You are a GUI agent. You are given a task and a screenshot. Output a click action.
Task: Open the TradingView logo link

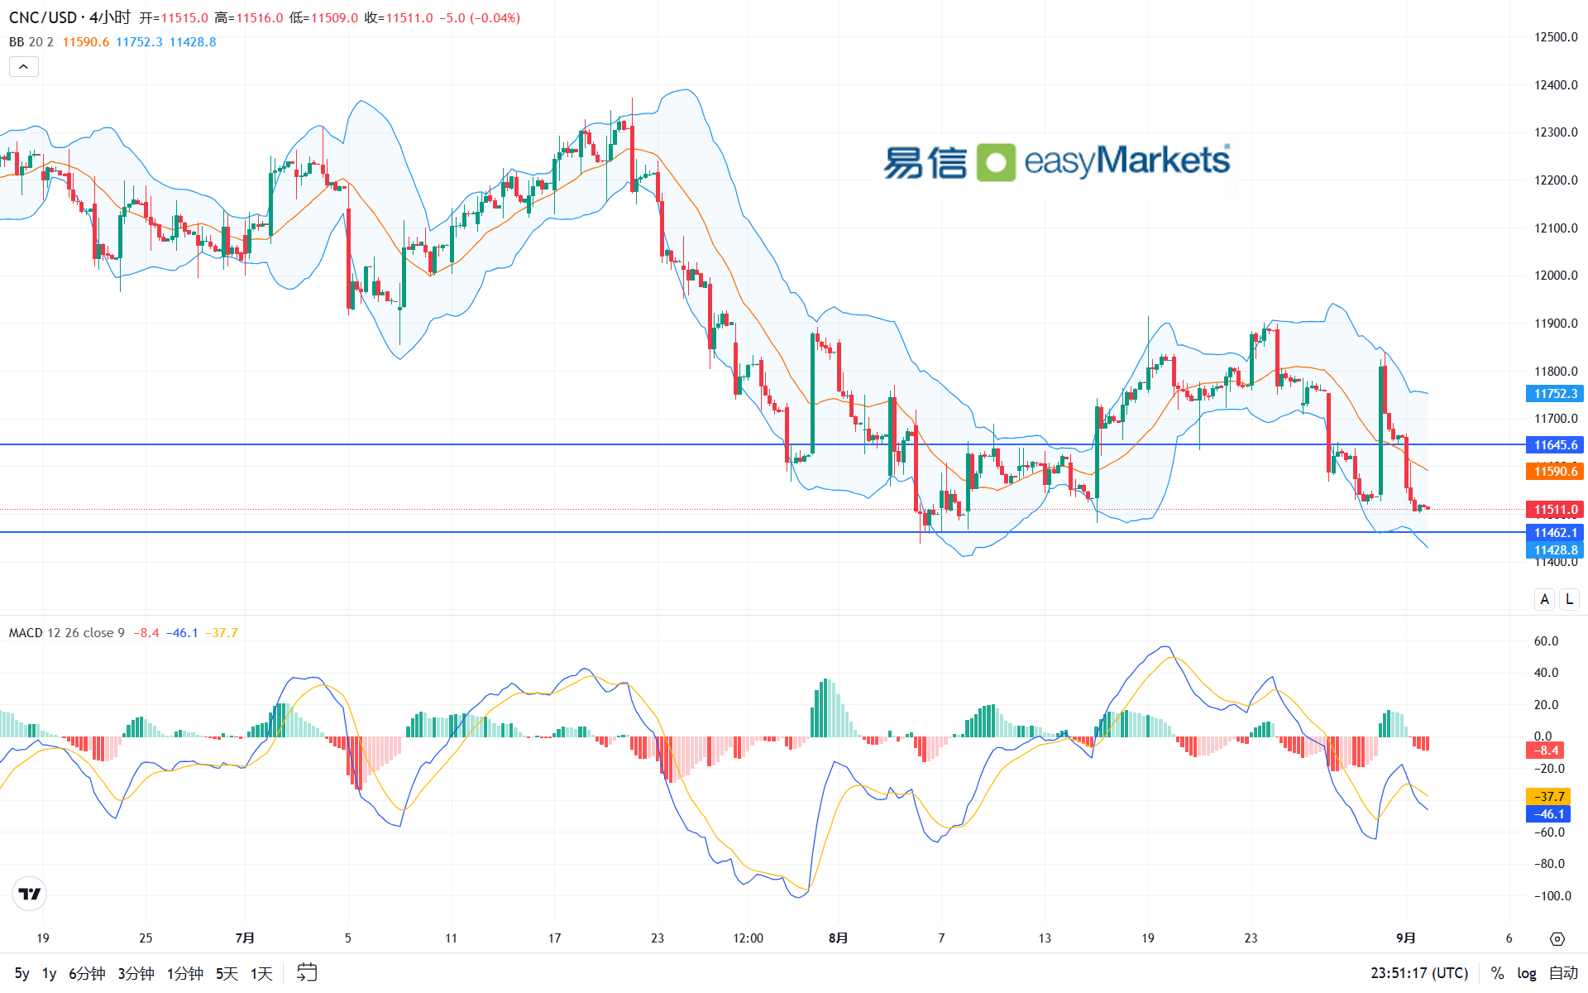coord(30,894)
